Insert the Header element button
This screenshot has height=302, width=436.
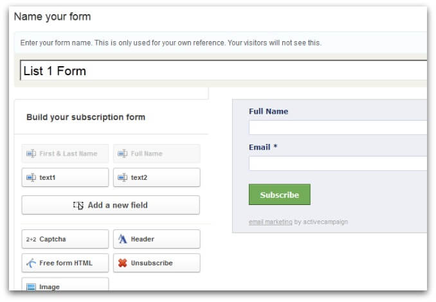156,239
